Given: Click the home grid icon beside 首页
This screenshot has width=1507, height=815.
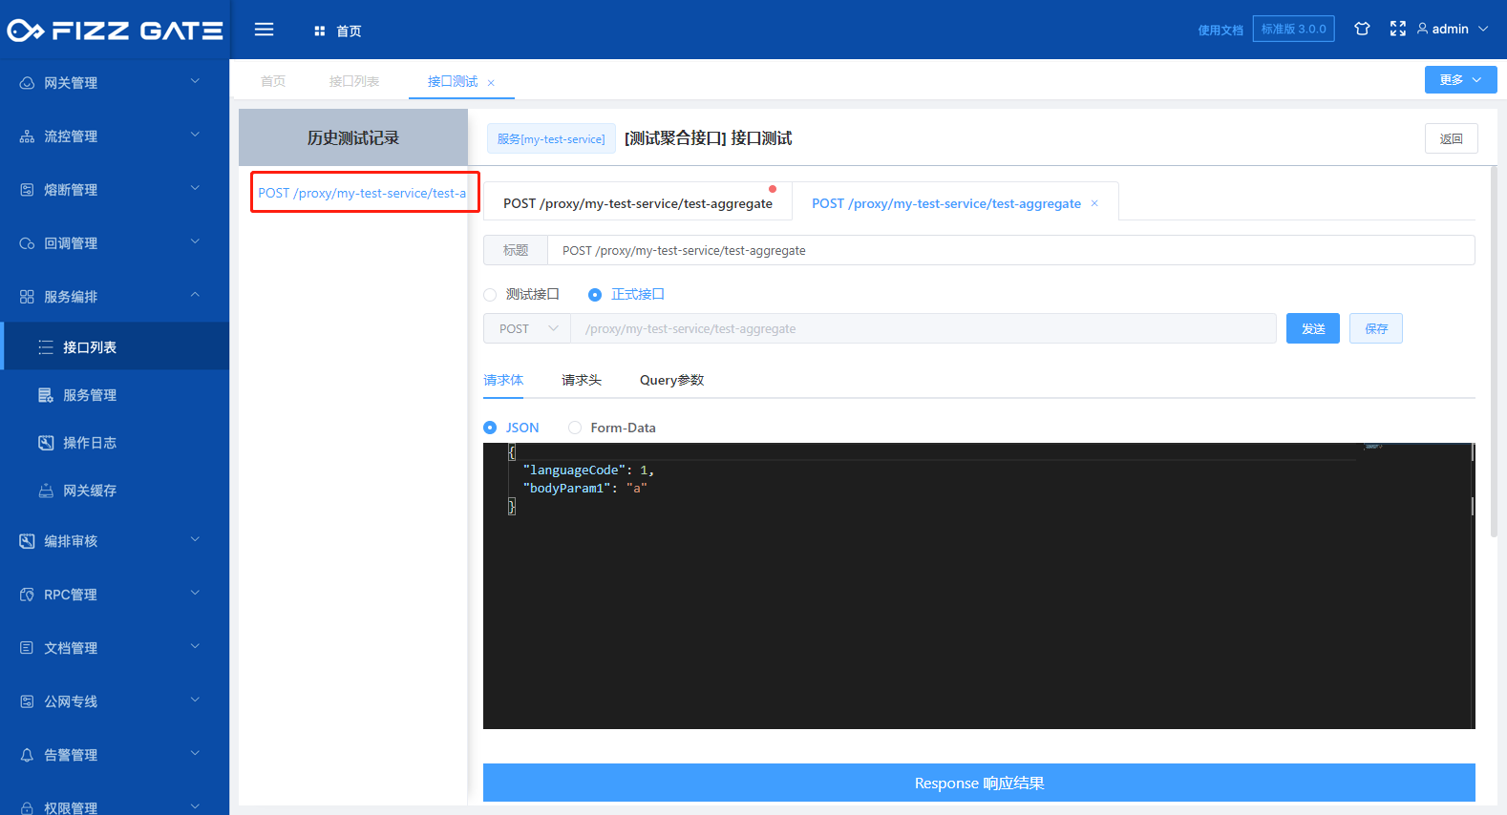Looking at the screenshot, I should point(320,31).
